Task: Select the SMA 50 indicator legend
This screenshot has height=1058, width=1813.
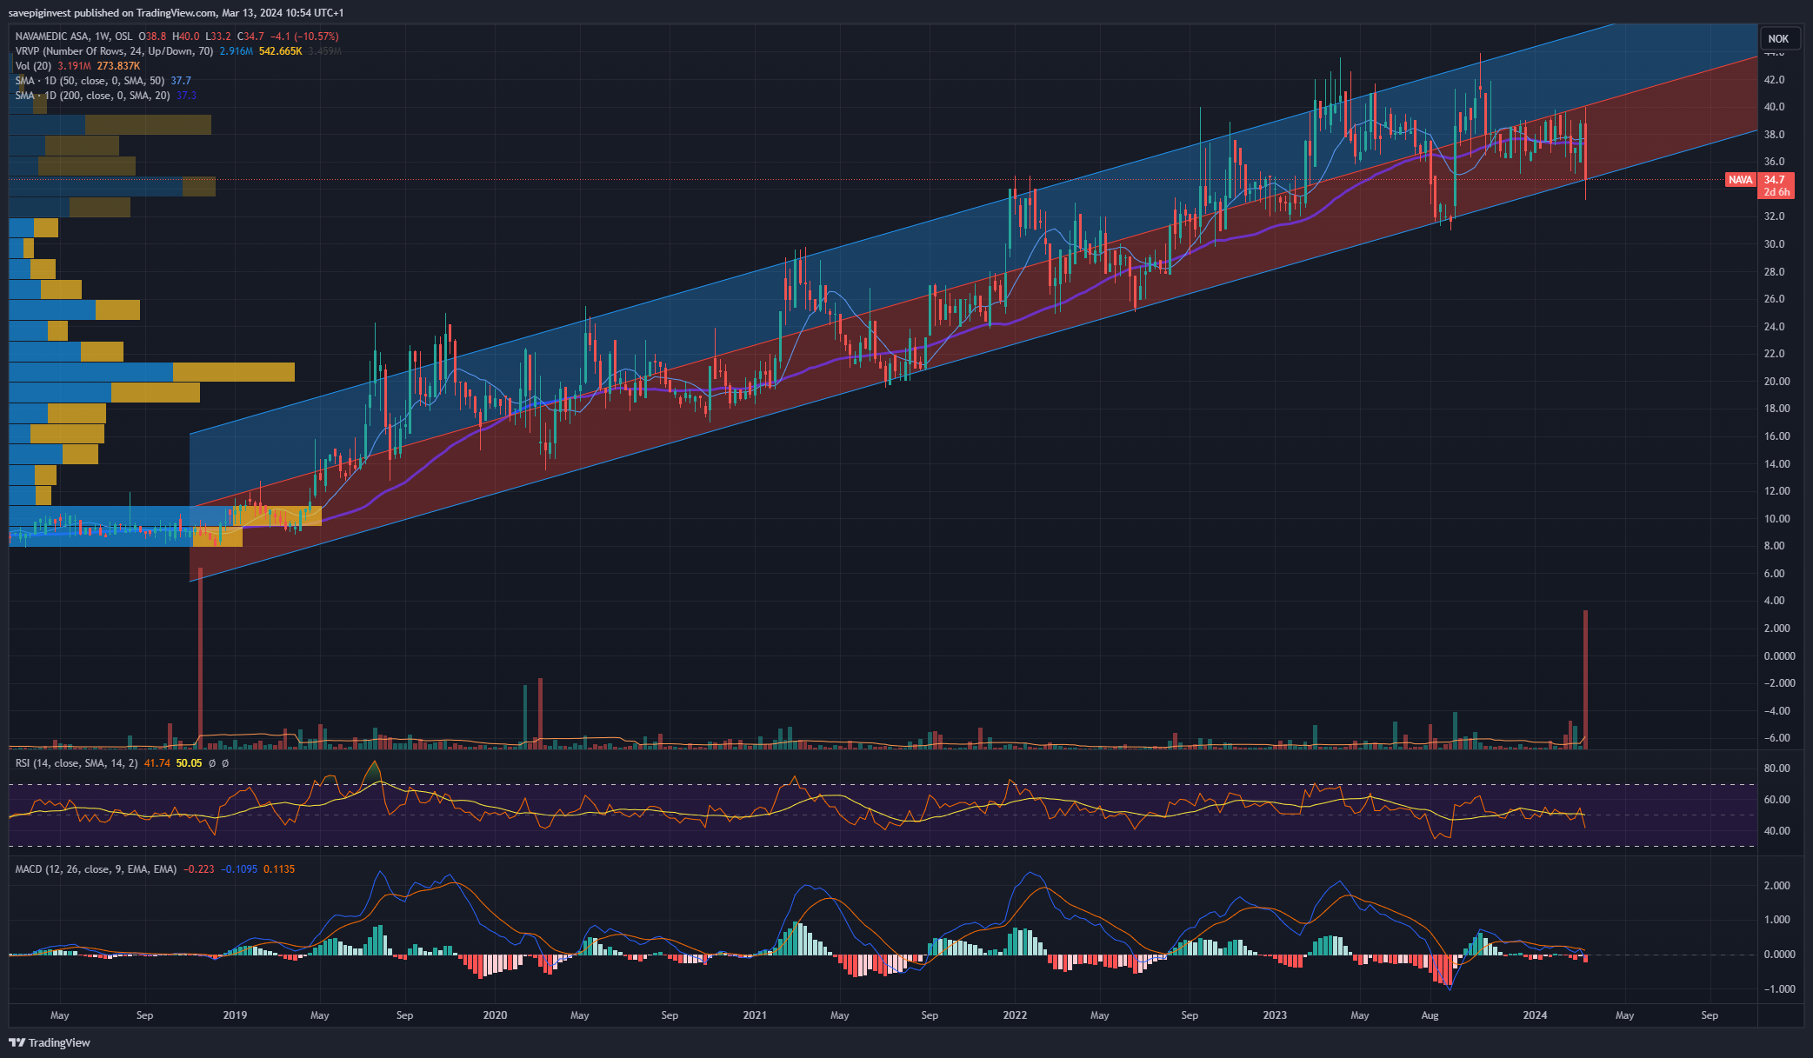Action: [x=90, y=81]
